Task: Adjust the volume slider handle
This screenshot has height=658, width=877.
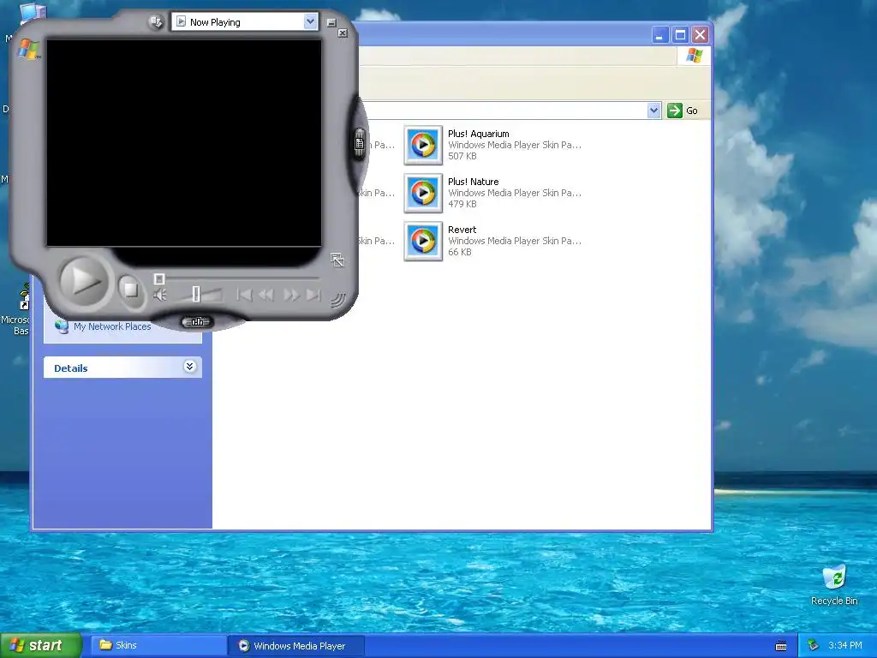Action: 196,294
